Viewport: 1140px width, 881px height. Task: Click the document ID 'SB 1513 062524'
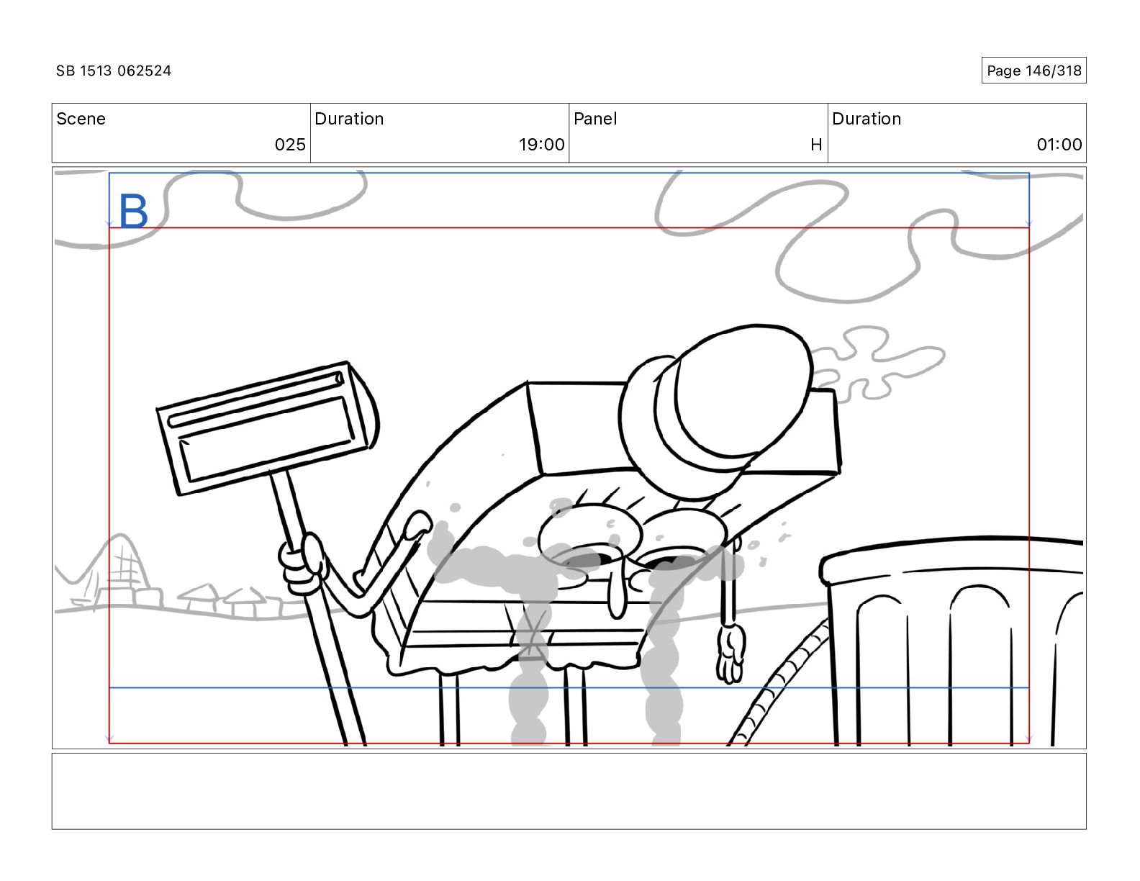point(114,71)
